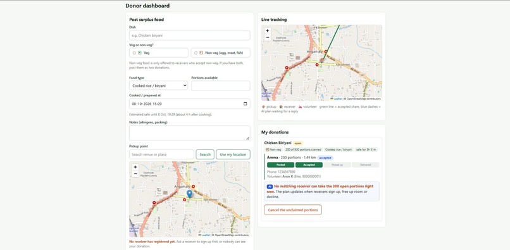Click volunteer name Arun K
510x250 pixels.
[287, 177]
